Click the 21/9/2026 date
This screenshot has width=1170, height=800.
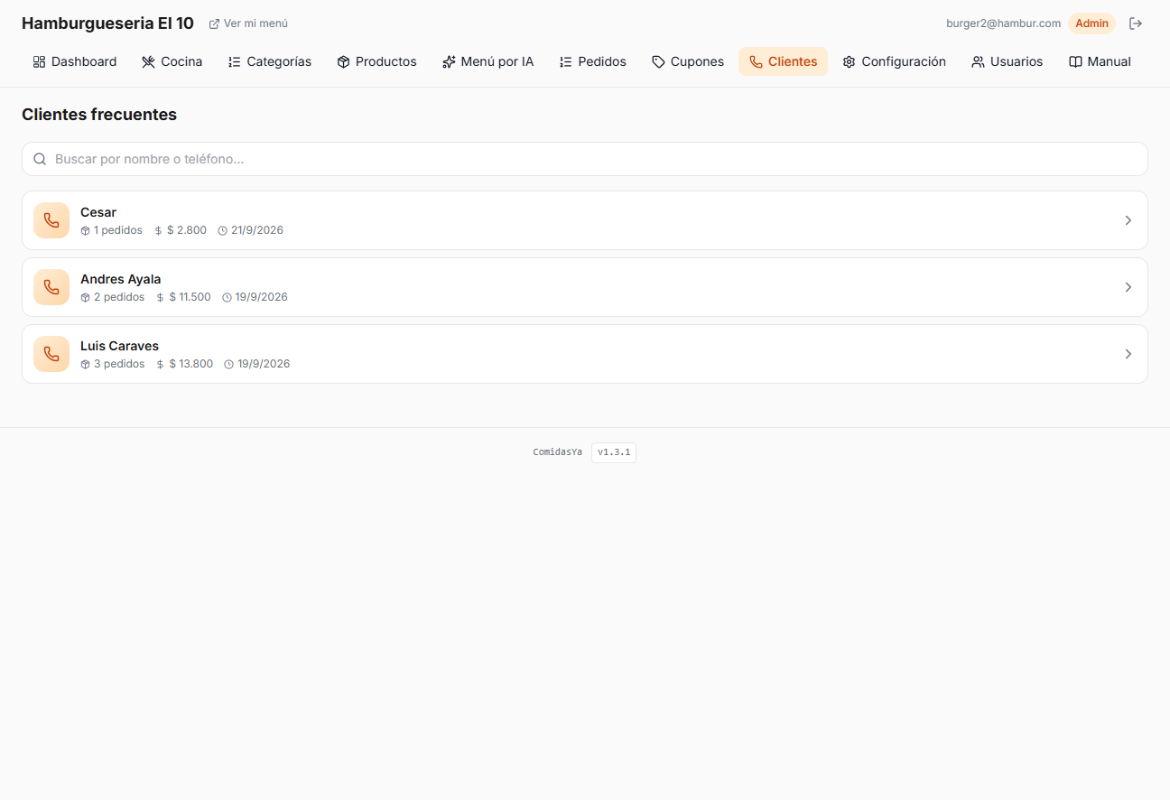pyautogui.click(x=250, y=230)
